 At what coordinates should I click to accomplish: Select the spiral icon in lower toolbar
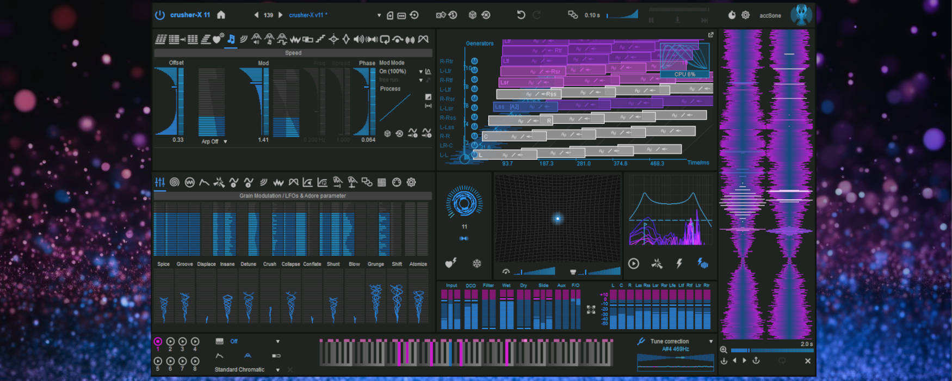pyautogui.click(x=175, y=182)
